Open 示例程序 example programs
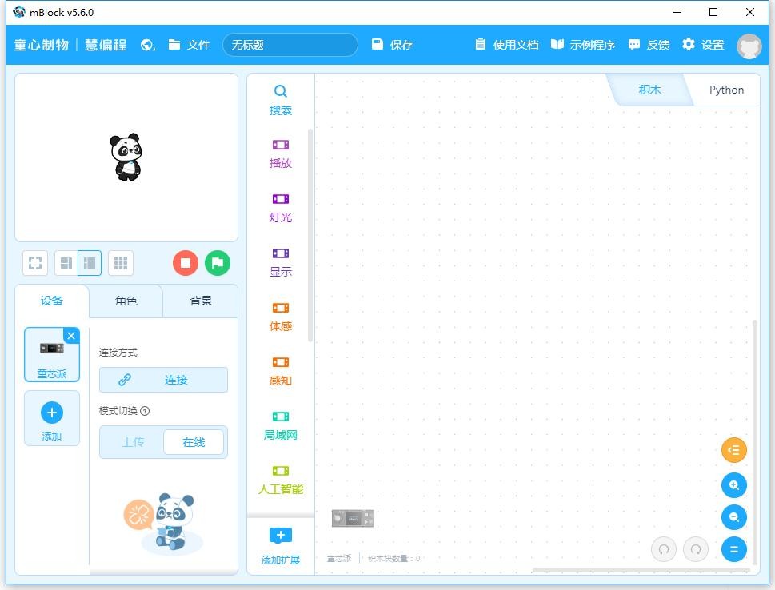This screenshot has height=590, width=775. point(583,45)
